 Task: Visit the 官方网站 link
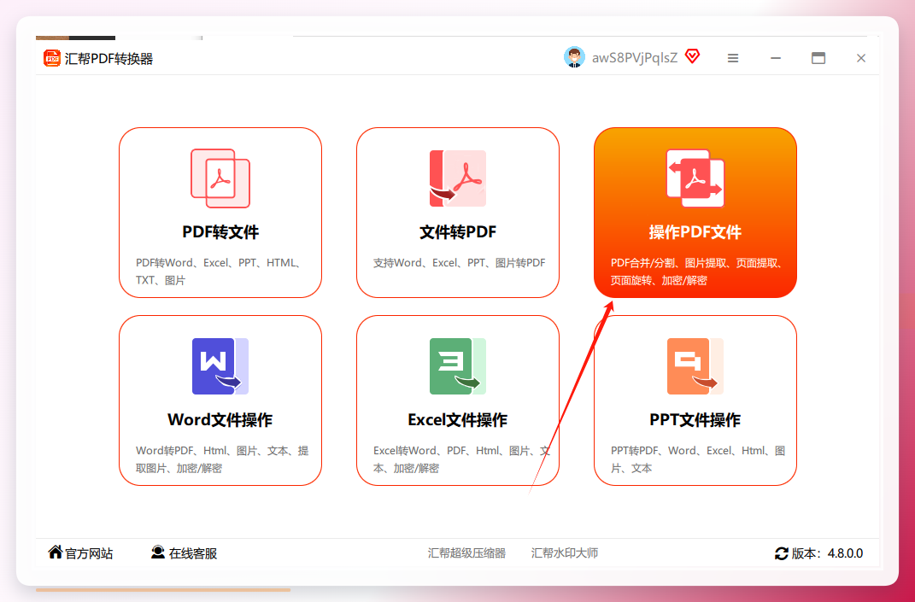[x=89, y=553]
